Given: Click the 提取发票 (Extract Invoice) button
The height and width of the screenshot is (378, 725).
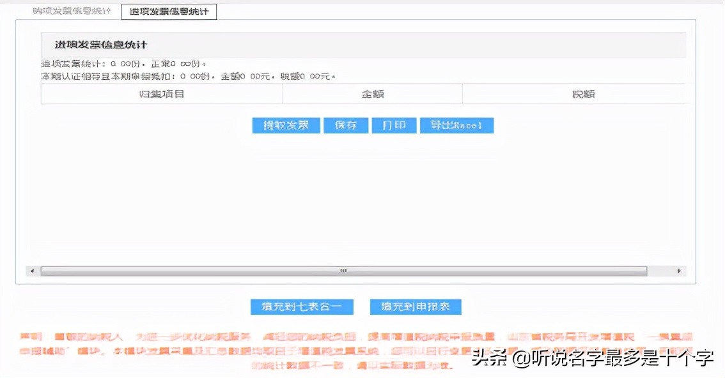Looking at the screenshot, I should click(x=286, y=125).
